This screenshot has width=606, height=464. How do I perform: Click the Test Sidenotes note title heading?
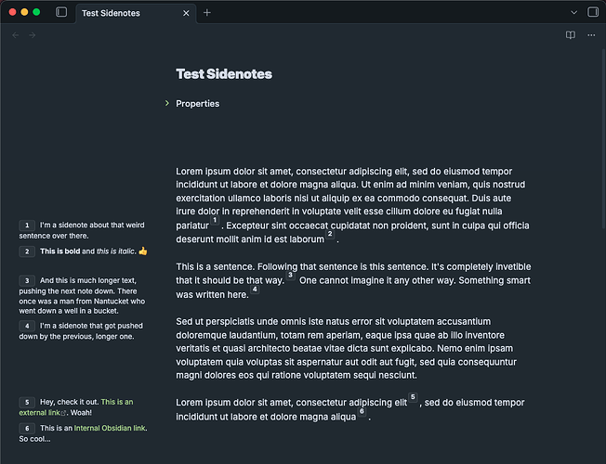pos(223,73)
